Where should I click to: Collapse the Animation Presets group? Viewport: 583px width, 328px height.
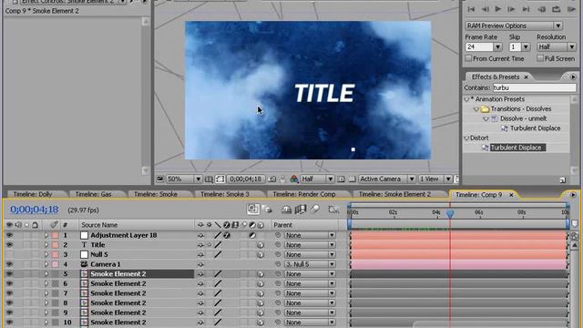tap(467, 99)
